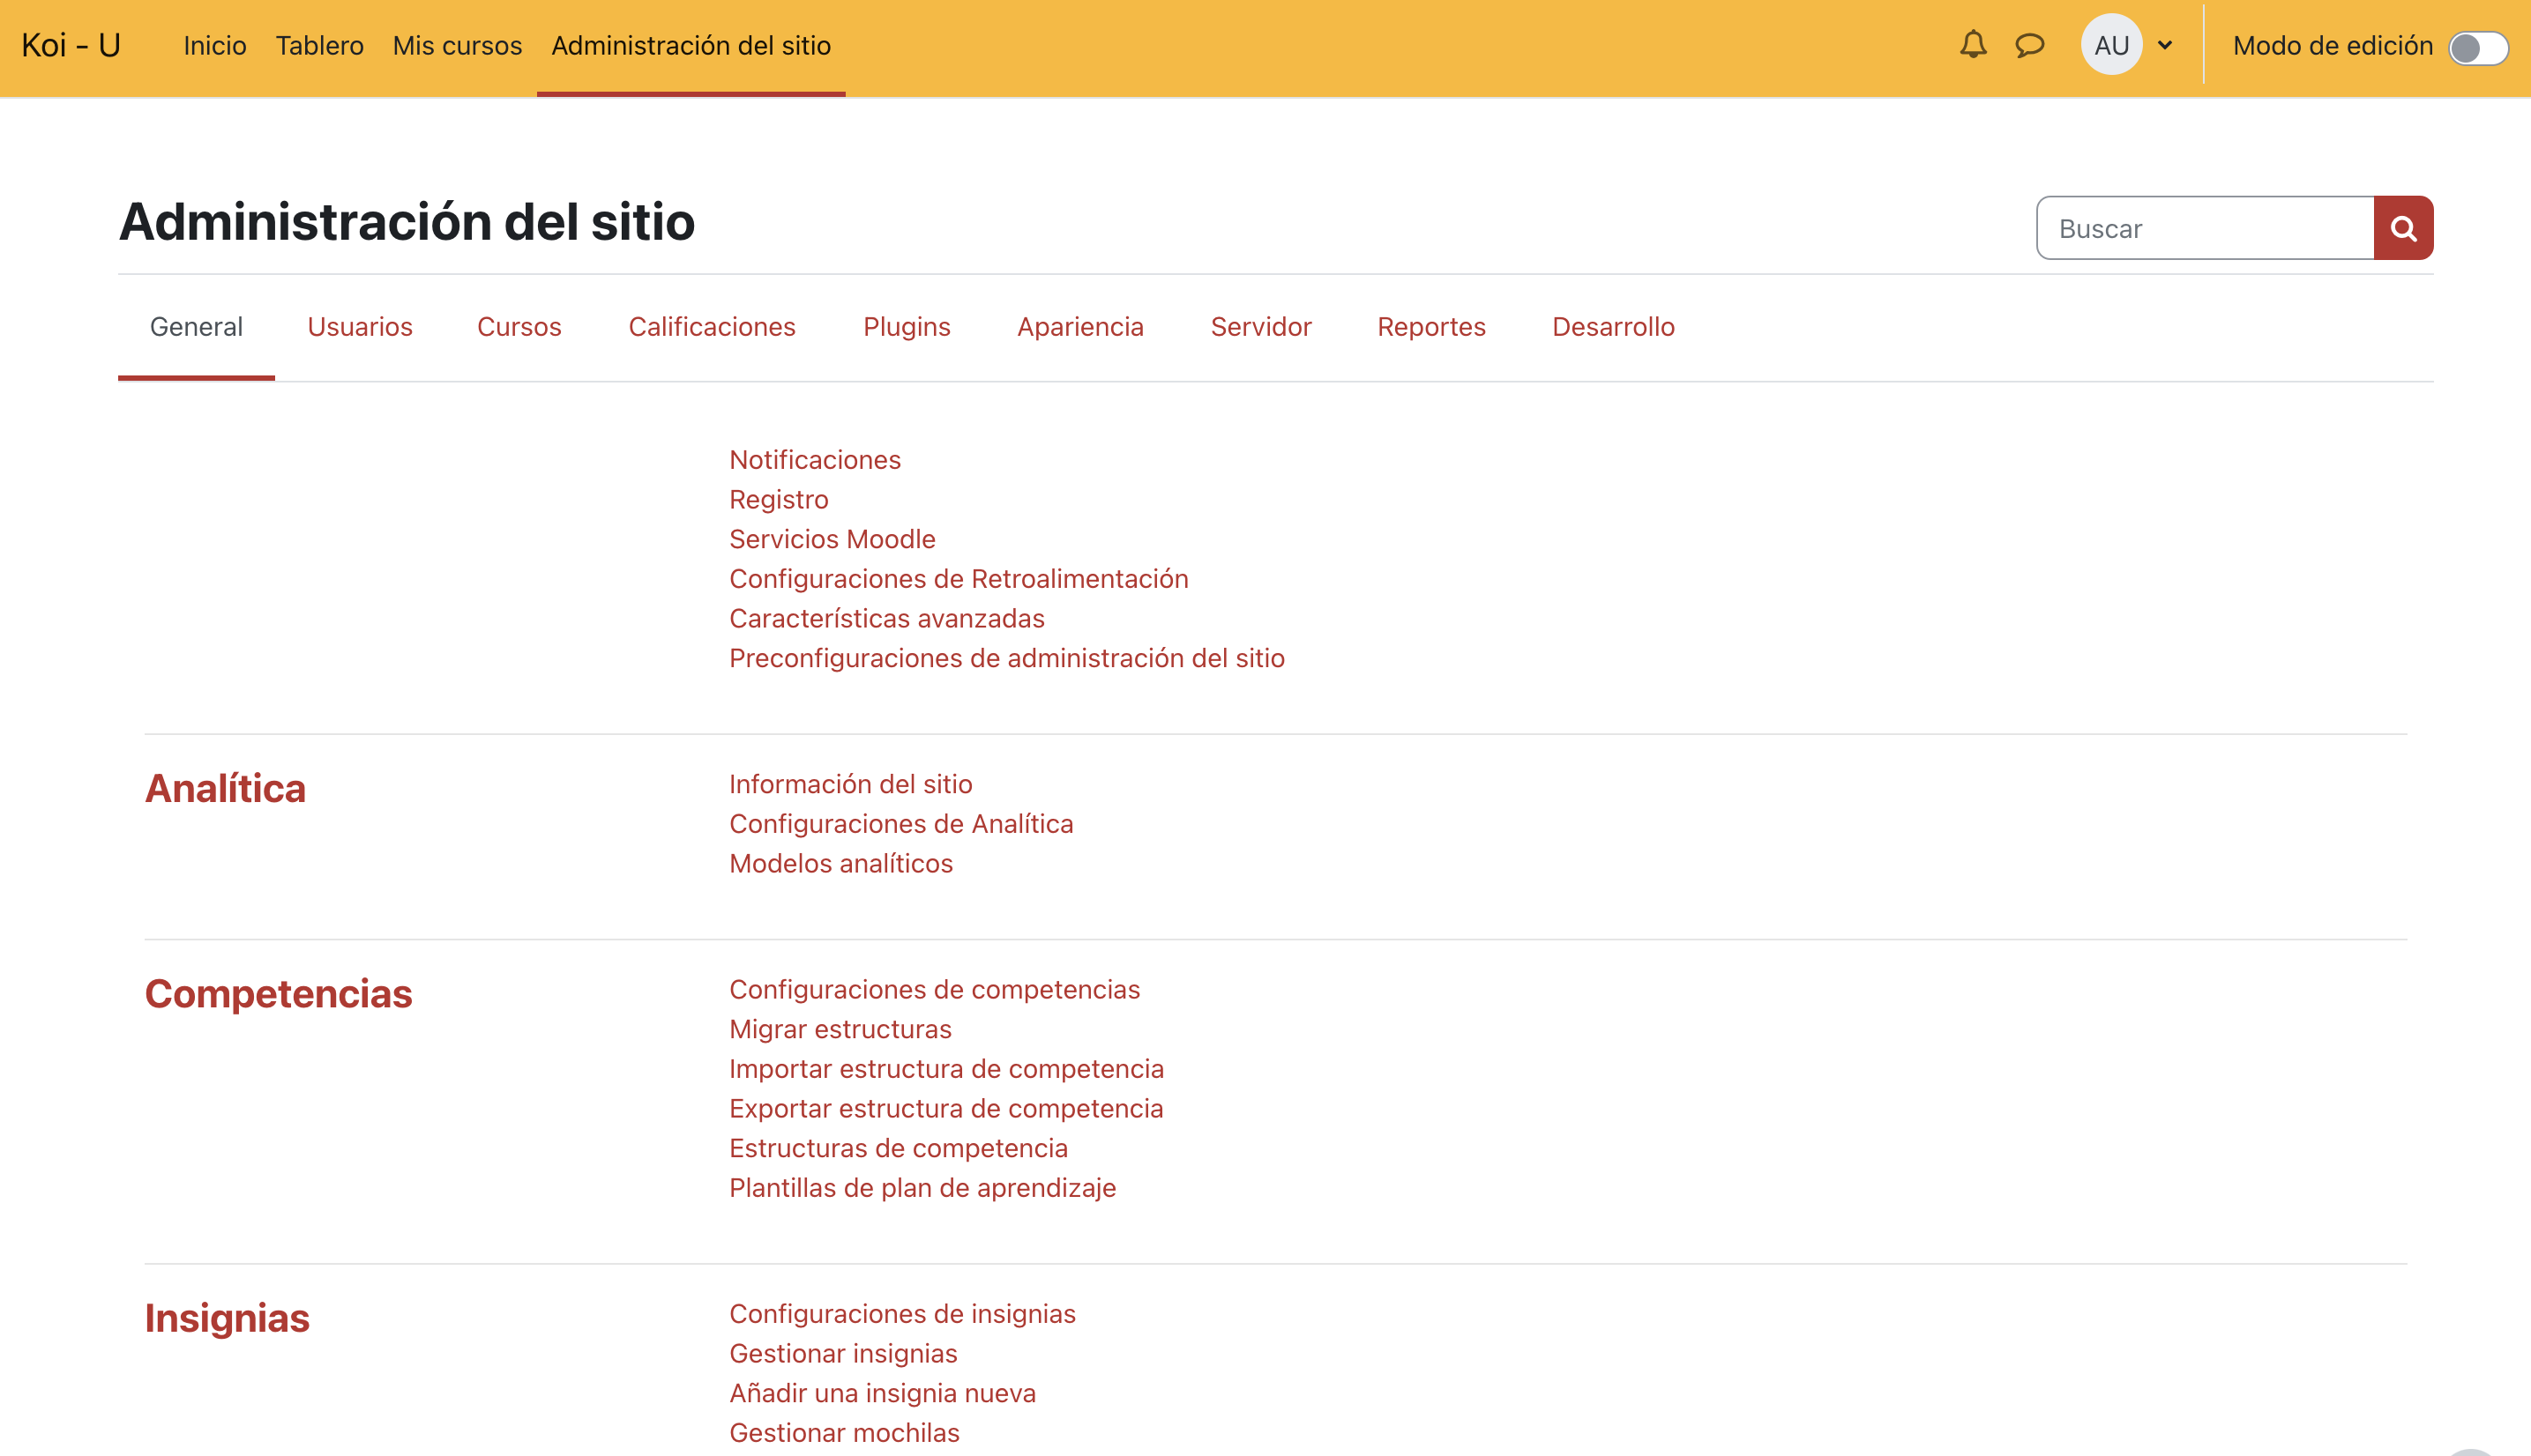Open Características avanzadas link

[x=885, y=618]
